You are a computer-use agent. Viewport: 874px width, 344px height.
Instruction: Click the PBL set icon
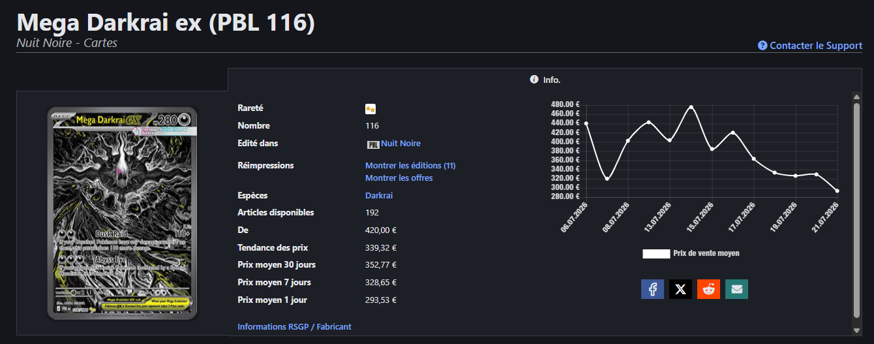coord(373,144)
